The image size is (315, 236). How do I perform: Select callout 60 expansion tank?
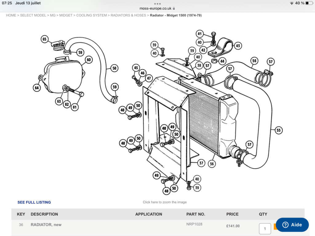(89, 60)
